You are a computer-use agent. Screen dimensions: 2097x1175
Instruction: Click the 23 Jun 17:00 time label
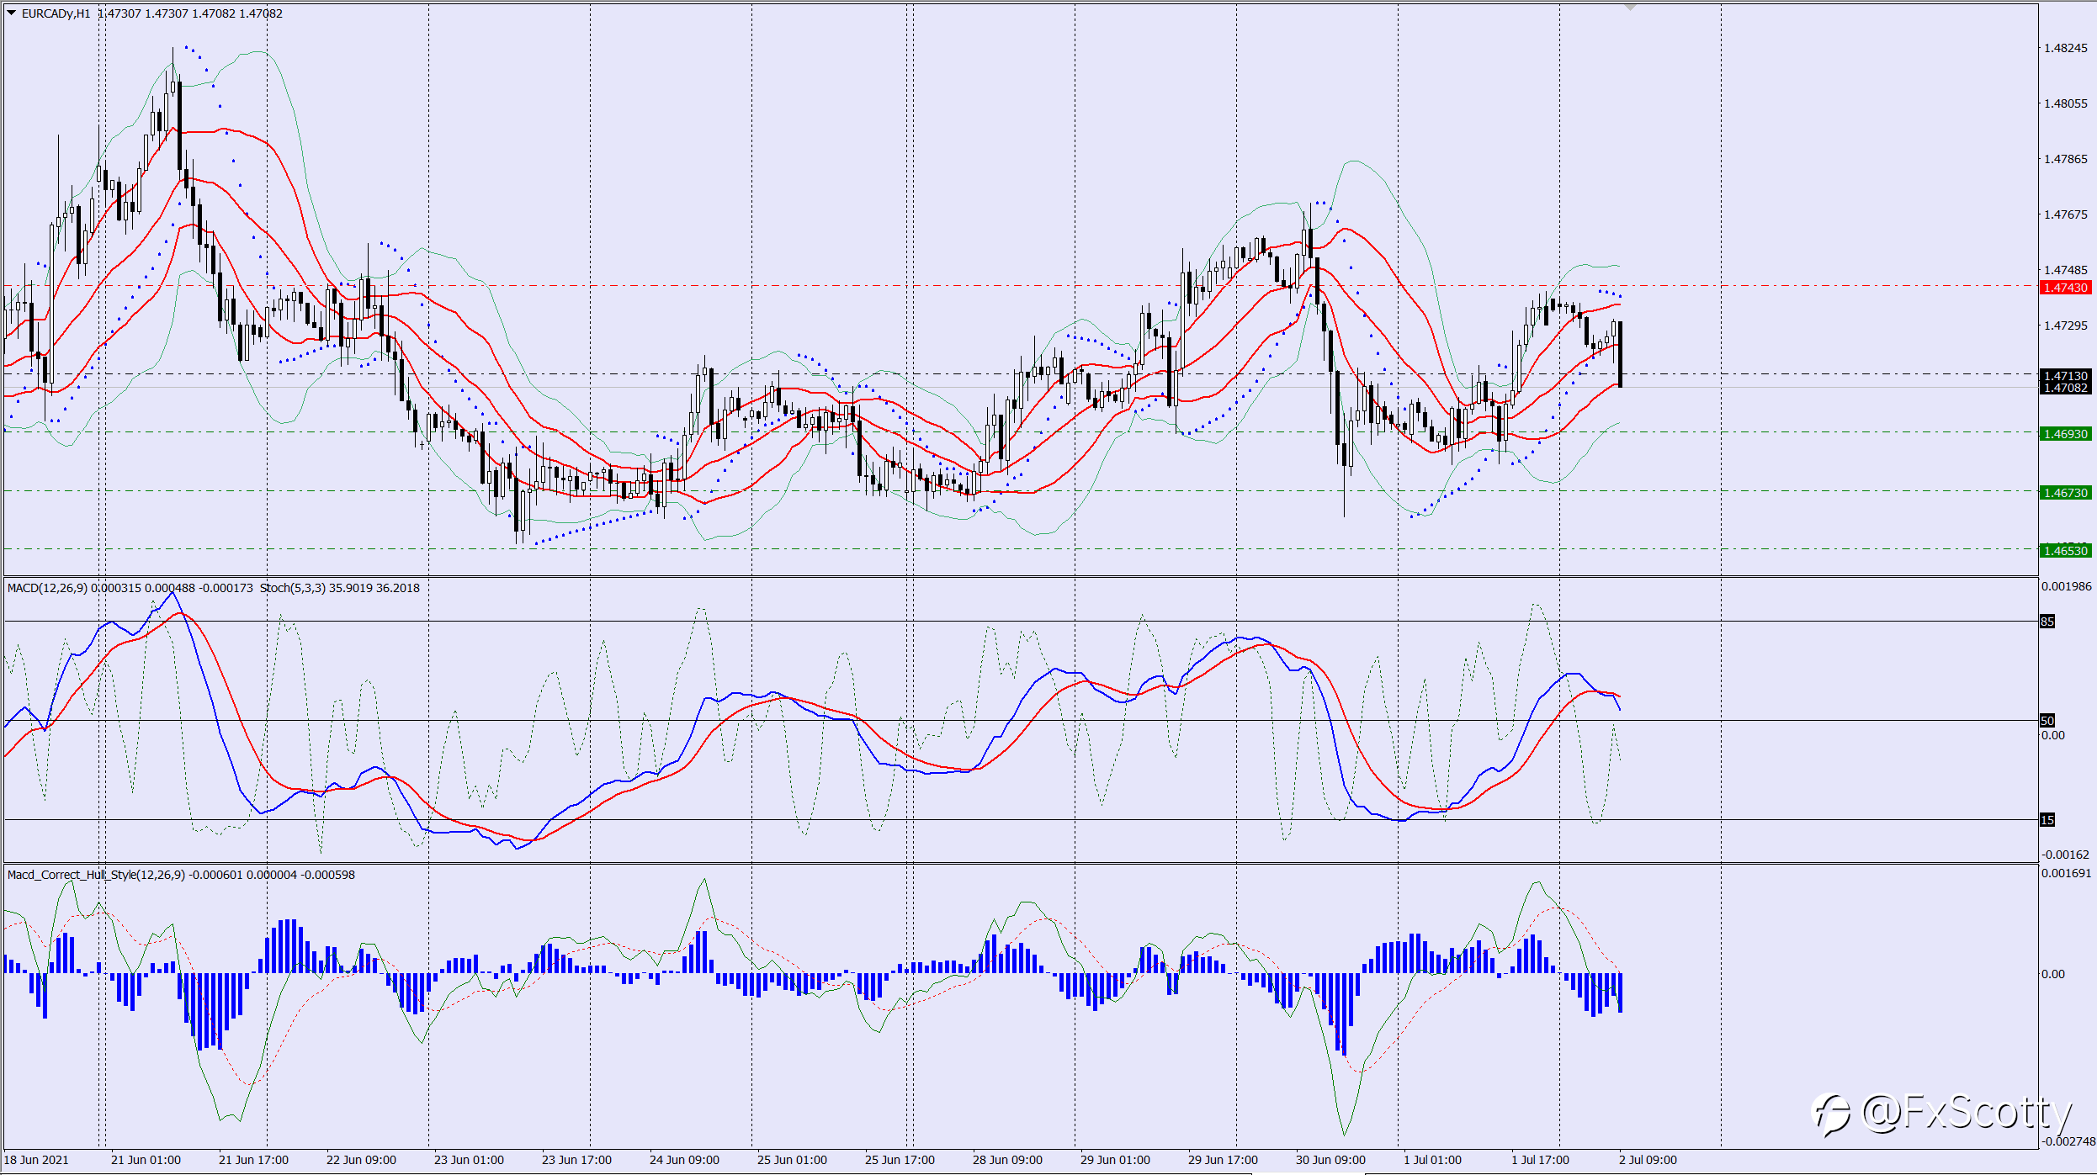point(576,1160)
